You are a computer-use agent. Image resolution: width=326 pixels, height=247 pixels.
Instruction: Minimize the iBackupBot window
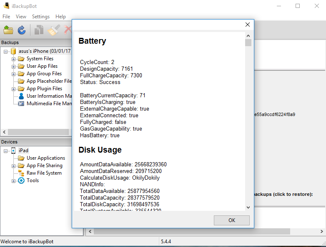(x=279, y=6)
